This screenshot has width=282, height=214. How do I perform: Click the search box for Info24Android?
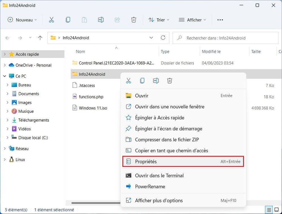tap(226, 38)
